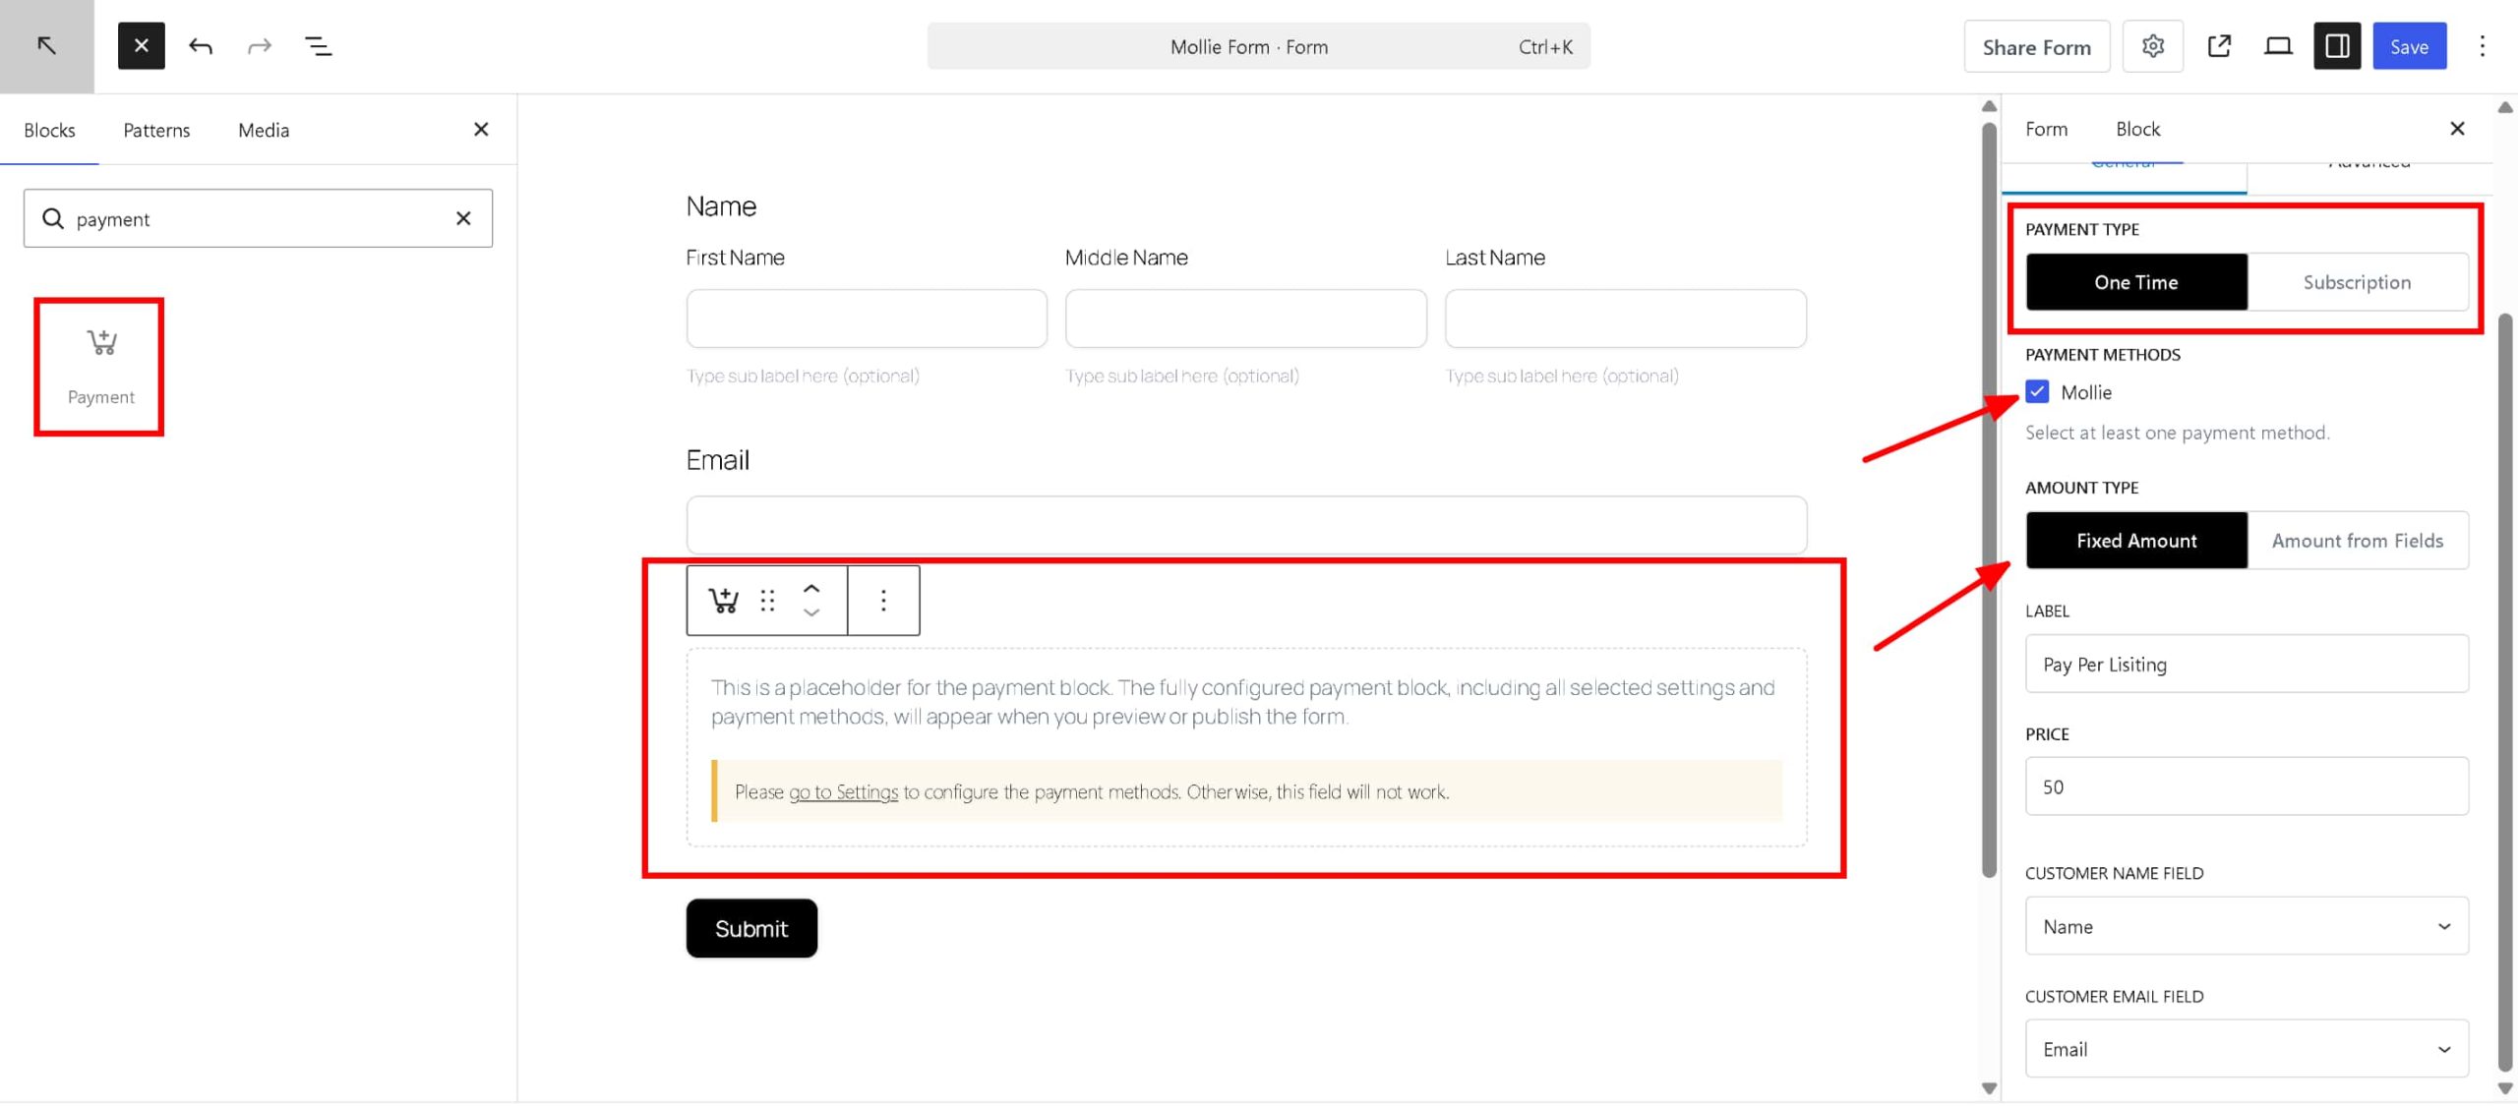Edit the Label field Pay Per Lisiting
Image resolution: width=2518 pixels, height=1106 pixels.
tap(2247, 664)
